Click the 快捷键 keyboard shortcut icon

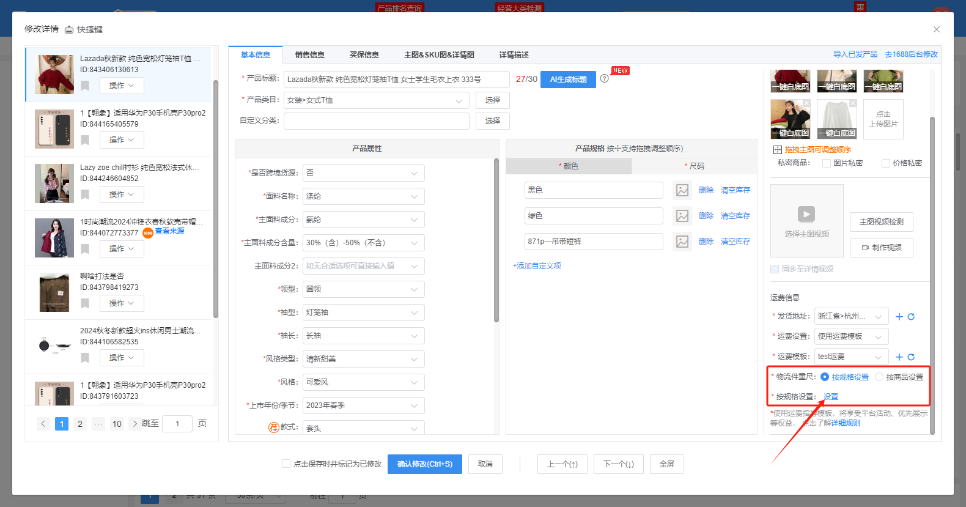click(69, 29)
